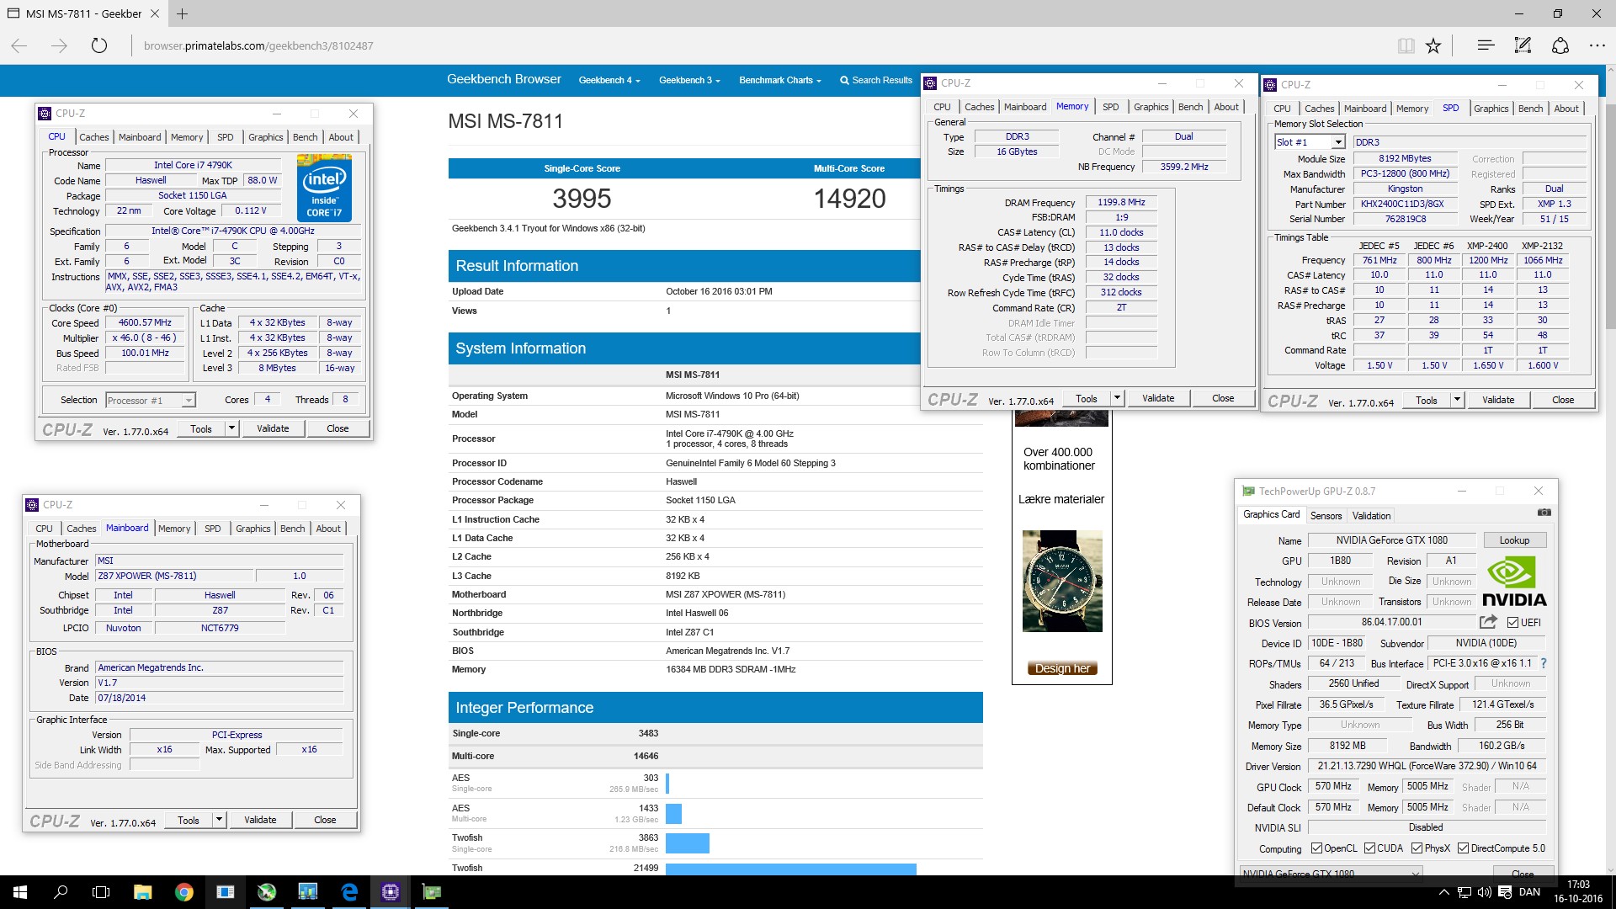
Task: Open Tools dropdown arrow in CPU-Z Memory window
Action: coord(1117,398)
